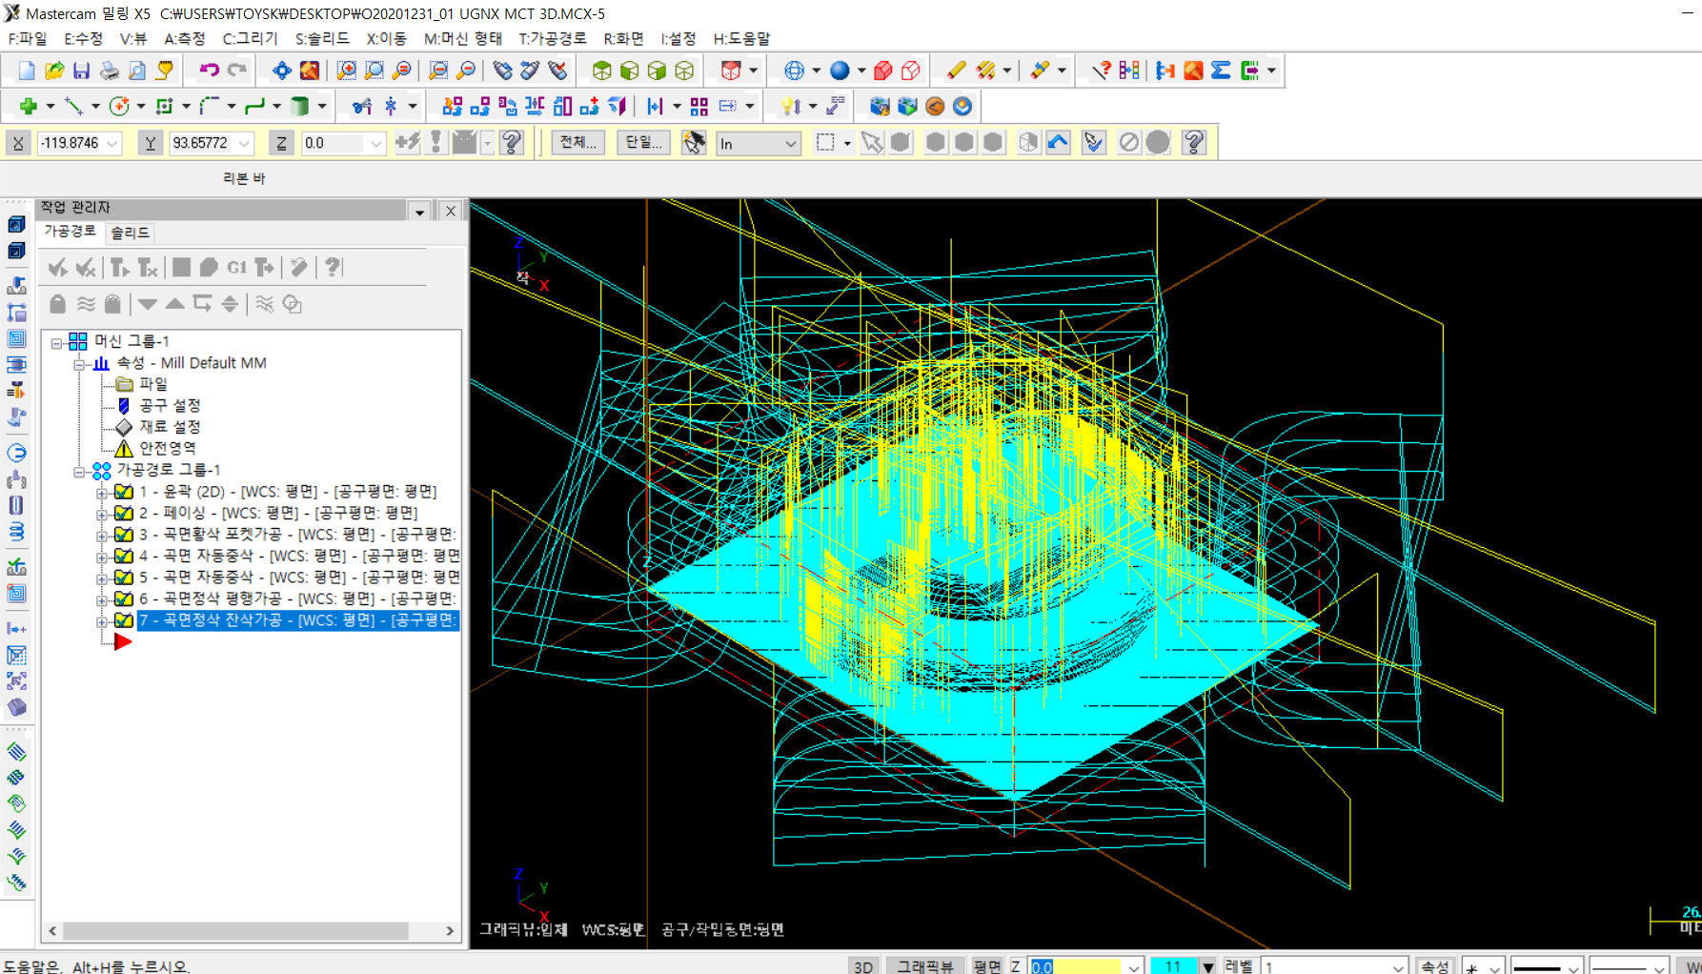
Task: Switch to the 가공경로 tab
Action: point(70,232)
